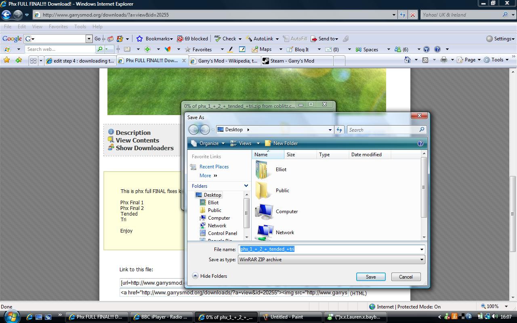
Task: Click the 69 blocked popup blocker
Action: [x=193, y=39]
